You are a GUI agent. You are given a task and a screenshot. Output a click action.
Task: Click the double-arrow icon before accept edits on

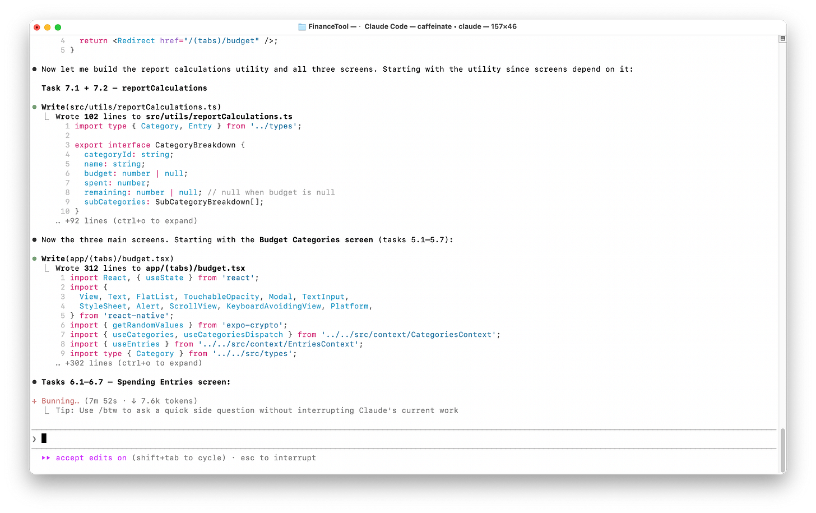[x=46, y=458]
